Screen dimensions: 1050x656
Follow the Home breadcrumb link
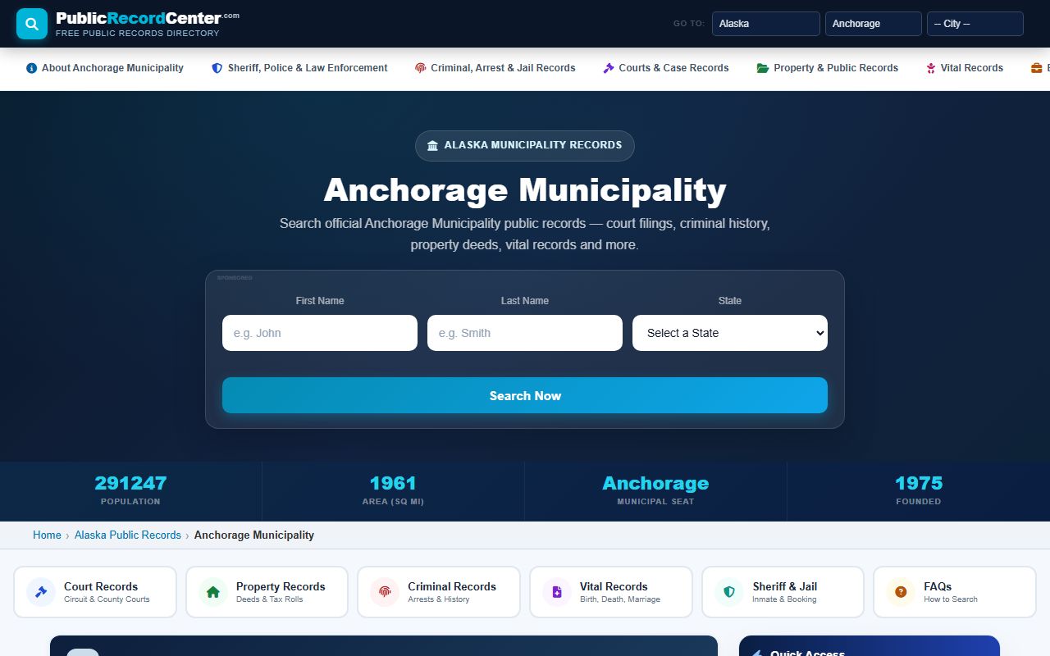coord(47,535)
